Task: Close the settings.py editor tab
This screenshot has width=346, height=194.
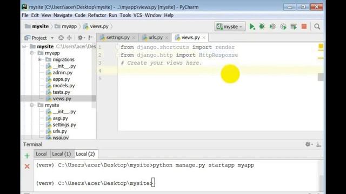Action: coord(134,38)
